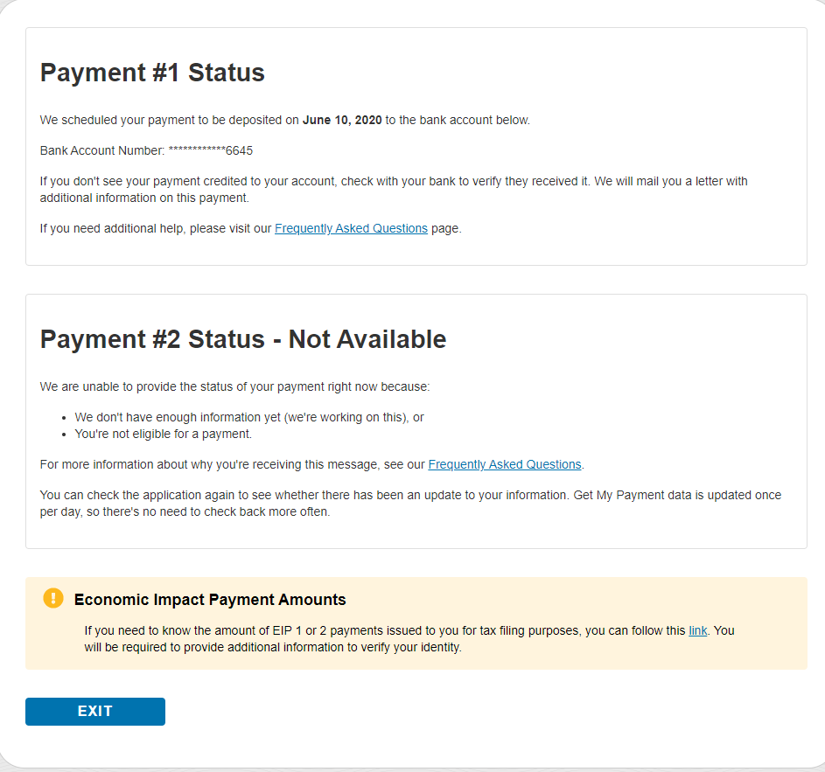The width and height of the screenshot is (825, 772).
Task: Follow the EIP payment amounts 'link'
Action: click(697, 630)
